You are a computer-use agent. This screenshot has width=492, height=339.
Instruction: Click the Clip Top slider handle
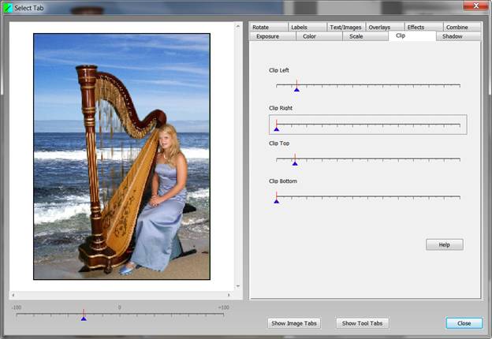pos(294,163)
